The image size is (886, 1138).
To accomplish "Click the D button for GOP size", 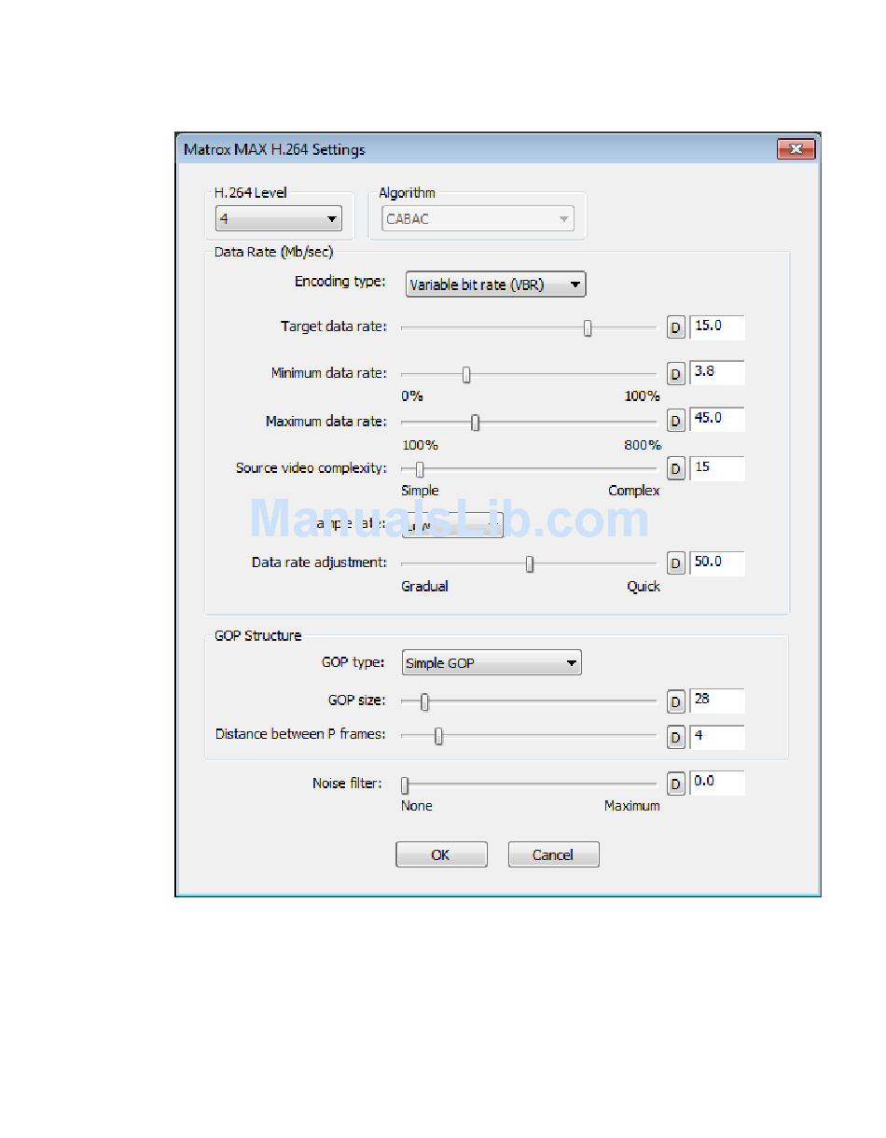I will (x=676, y=702).
